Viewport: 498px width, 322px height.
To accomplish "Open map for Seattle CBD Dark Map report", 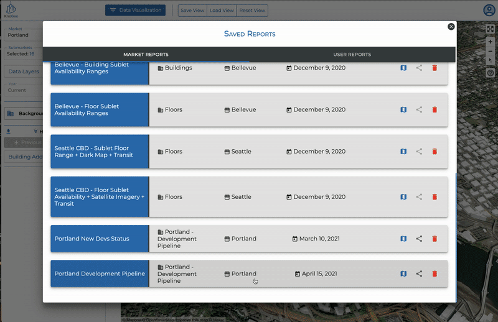I will tap(403, 151).
